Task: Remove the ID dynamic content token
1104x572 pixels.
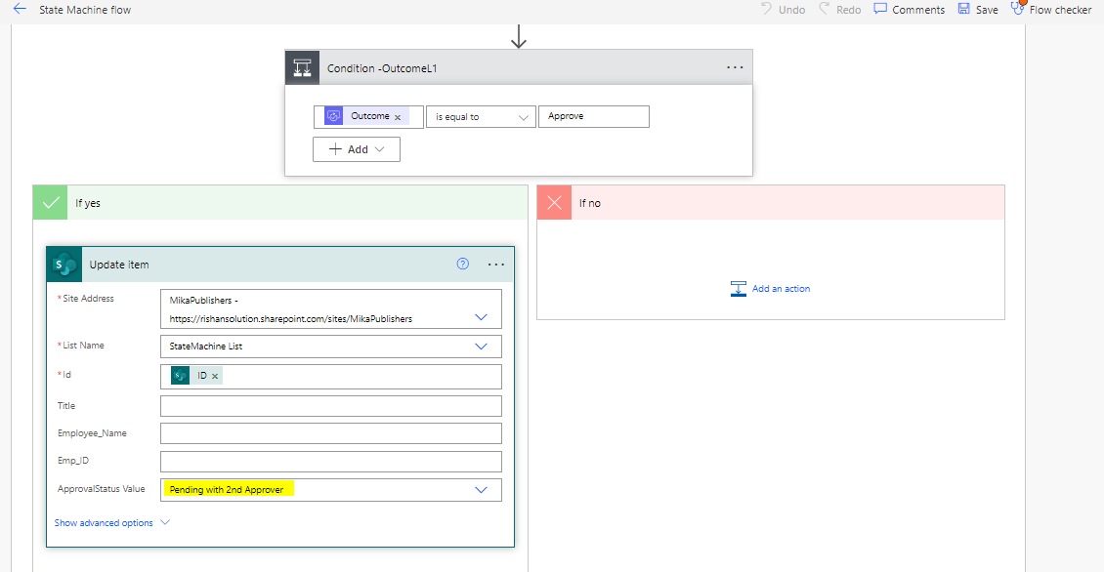Action: pos(215,377)
